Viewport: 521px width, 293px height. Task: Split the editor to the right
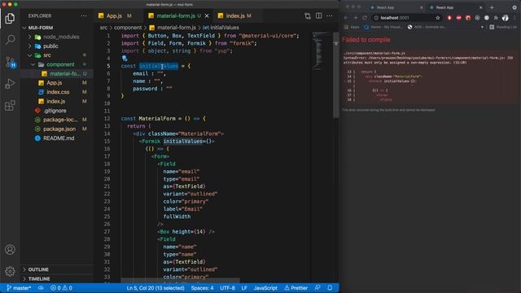318,15
